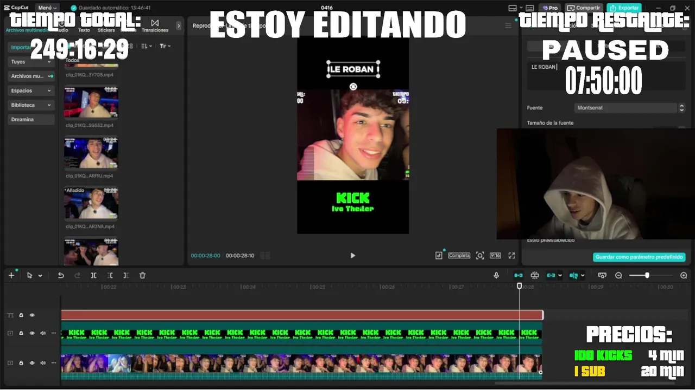This screenshot has height=390, width=695.
Task: Click Guardar como parámetro predefinido
Action: pos(639,257)
